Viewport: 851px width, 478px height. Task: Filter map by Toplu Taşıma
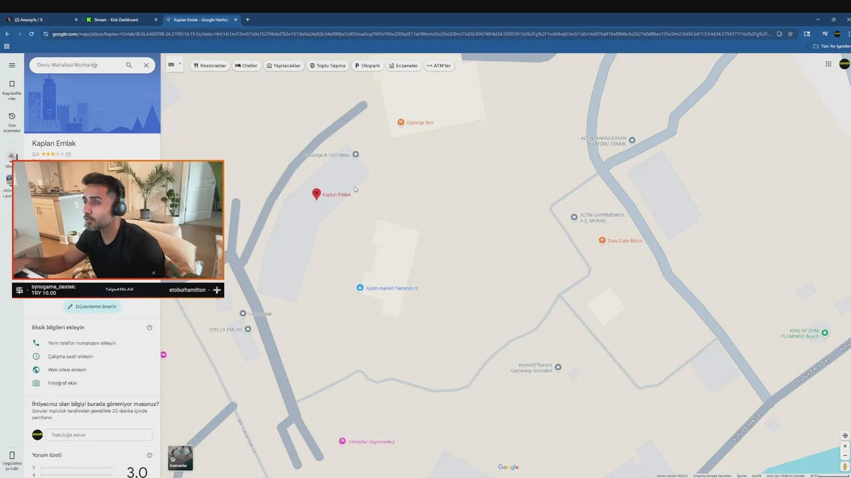328,66
